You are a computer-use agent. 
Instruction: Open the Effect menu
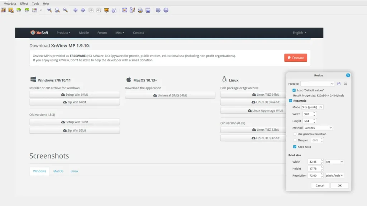pyautogui.click(x=24, y=4)
